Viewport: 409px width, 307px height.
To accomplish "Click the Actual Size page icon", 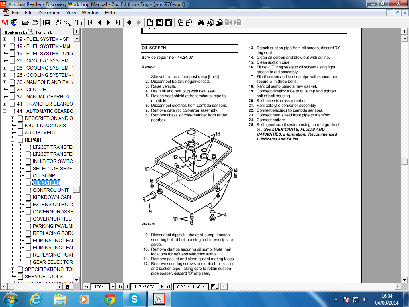I will pos(150,22).
